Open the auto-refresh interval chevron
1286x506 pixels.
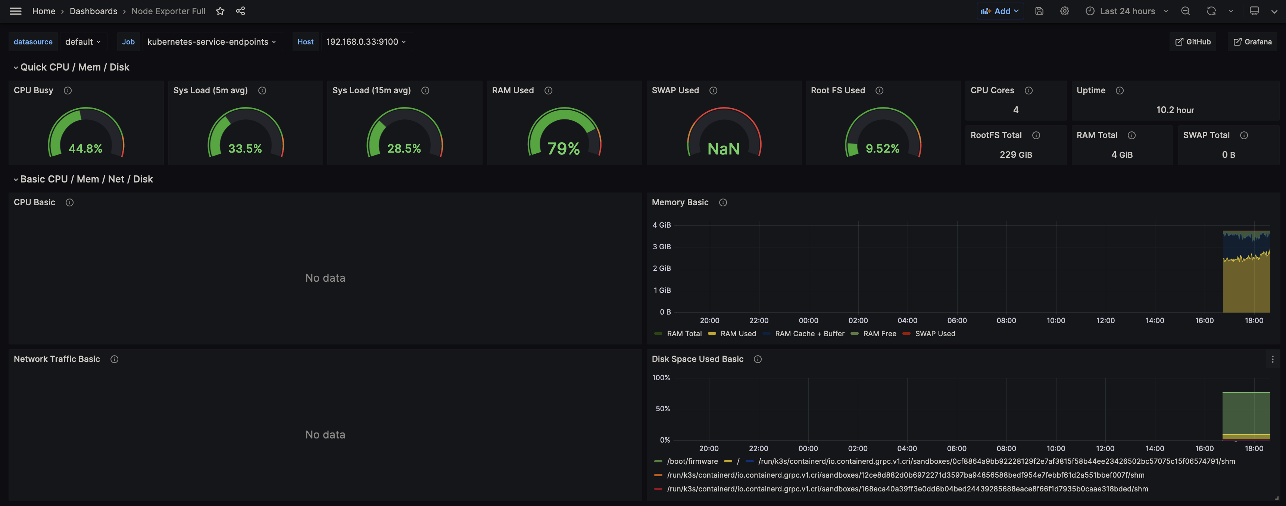(1231, 10)
